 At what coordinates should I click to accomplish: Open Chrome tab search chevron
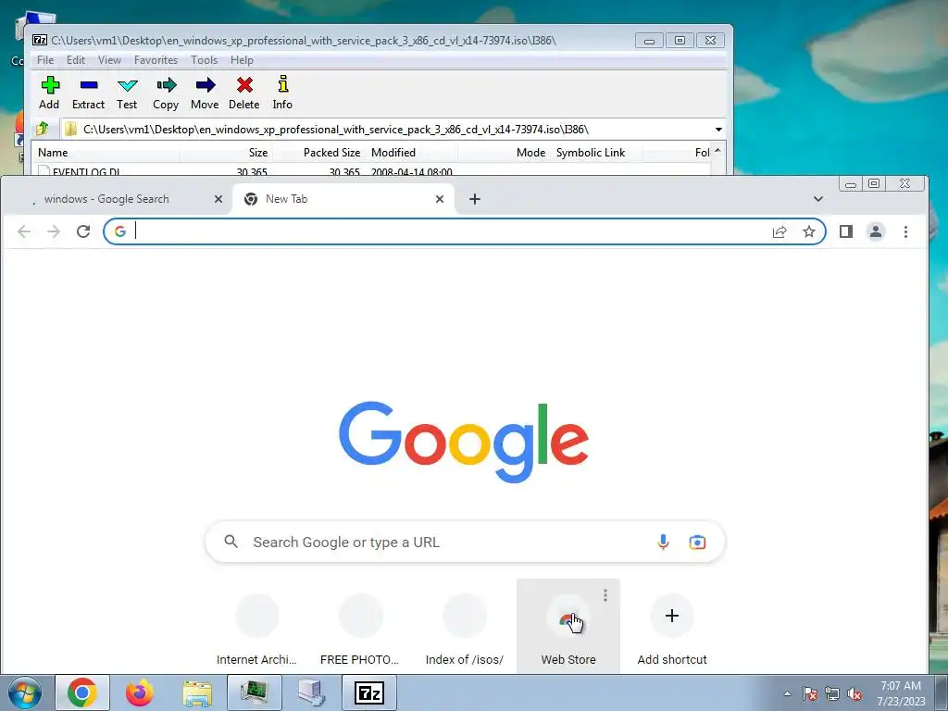(x=818, y=199)
